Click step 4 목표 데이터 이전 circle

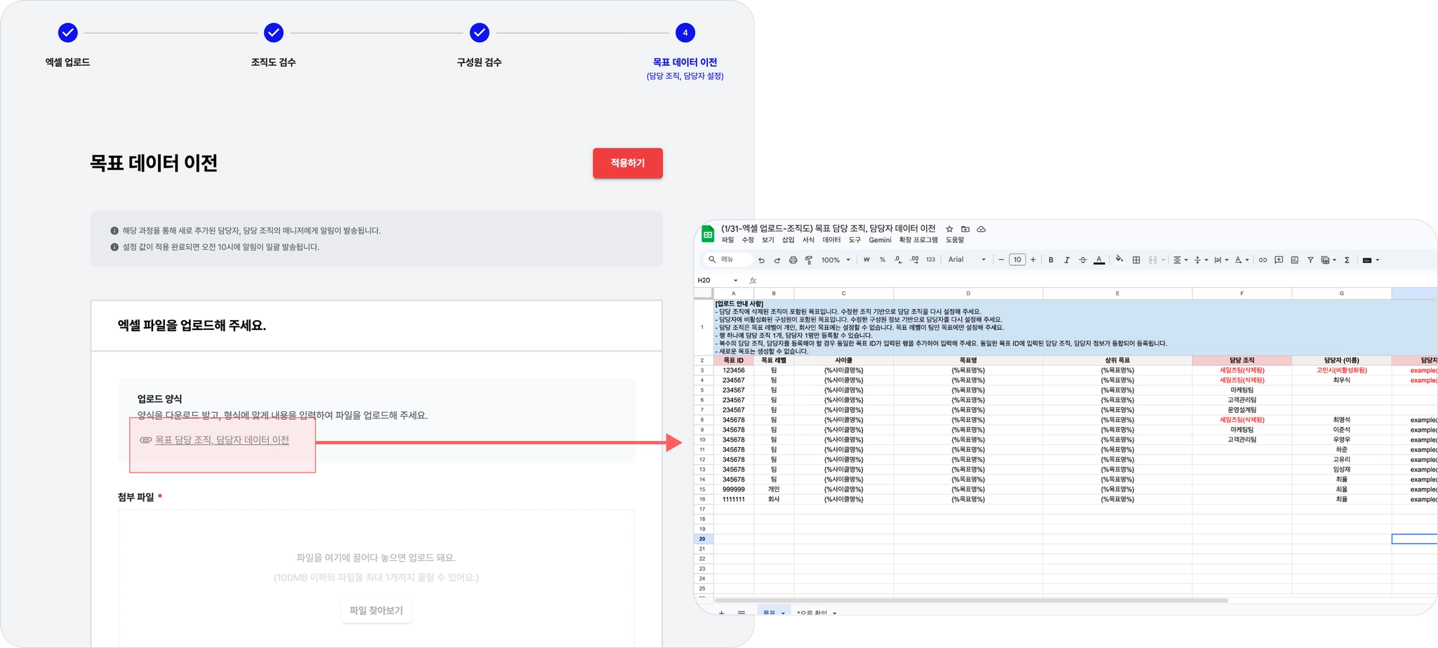tap(685, 32)
